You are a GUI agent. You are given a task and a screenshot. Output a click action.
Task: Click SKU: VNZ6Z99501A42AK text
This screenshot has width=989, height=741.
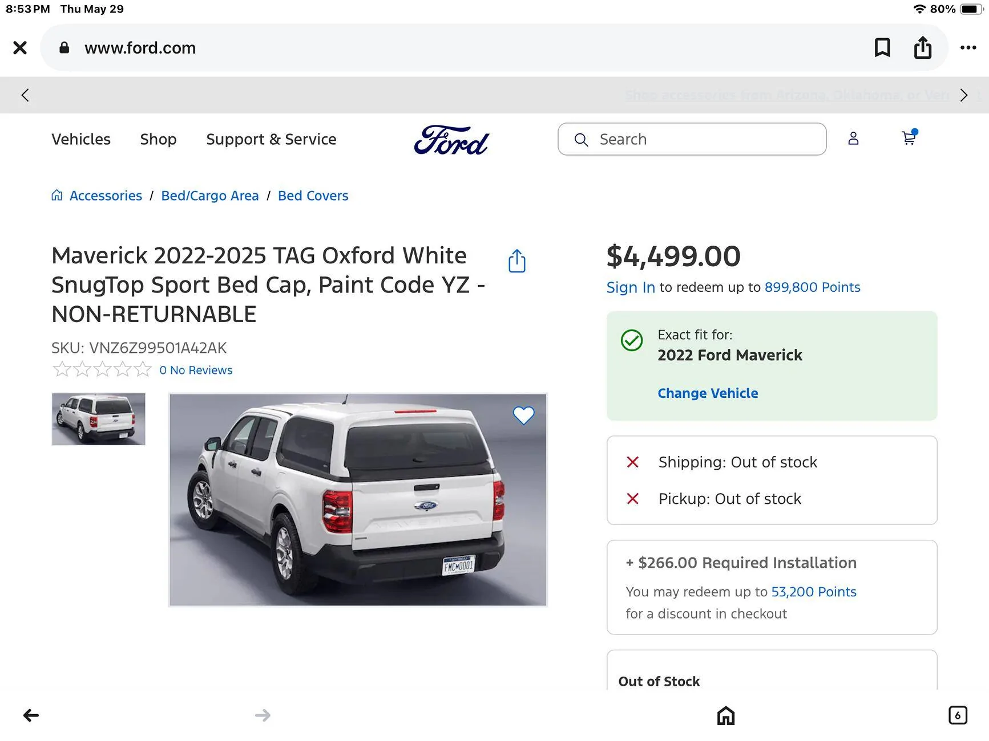[139, 348]
